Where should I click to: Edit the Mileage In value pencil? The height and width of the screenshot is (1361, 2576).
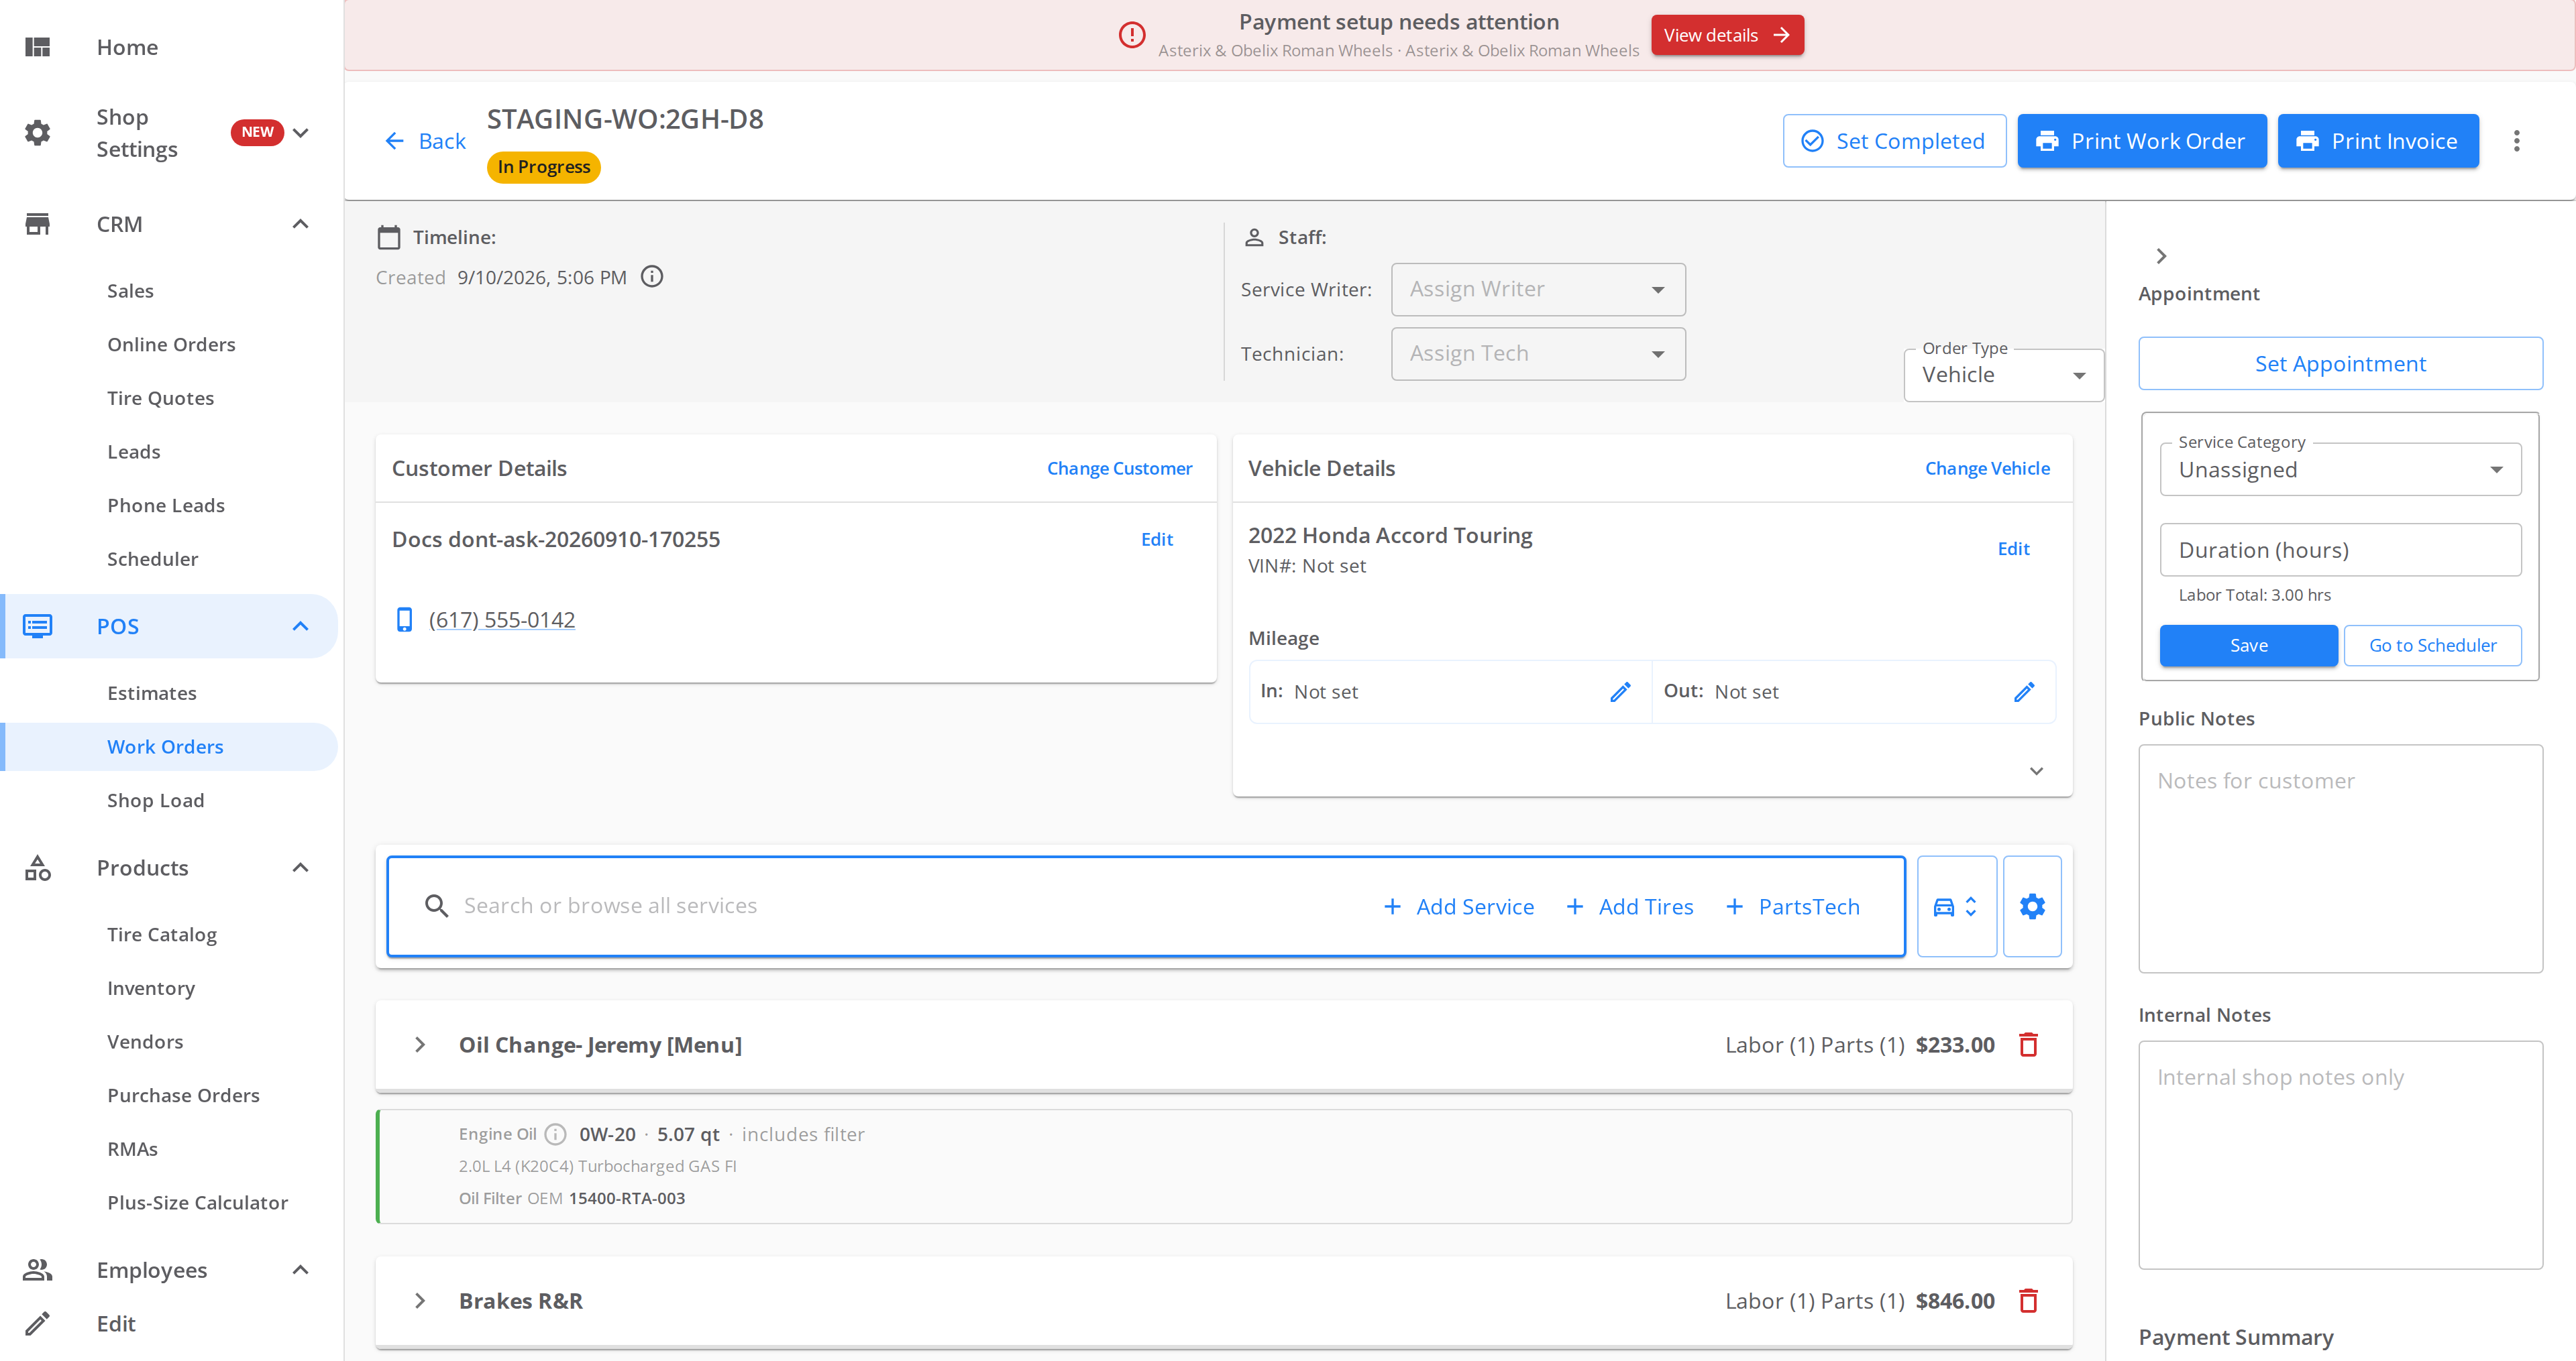1620,691
